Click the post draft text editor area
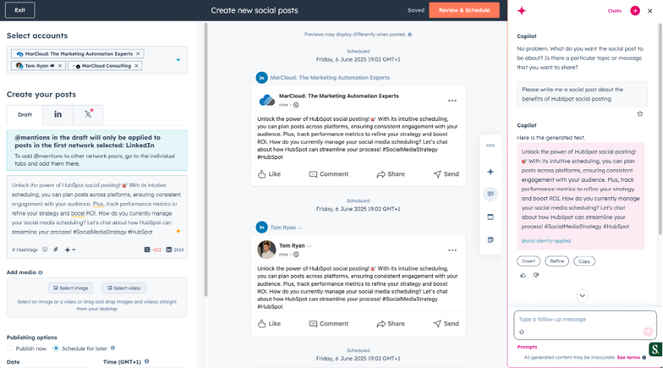 pos(97,209)
